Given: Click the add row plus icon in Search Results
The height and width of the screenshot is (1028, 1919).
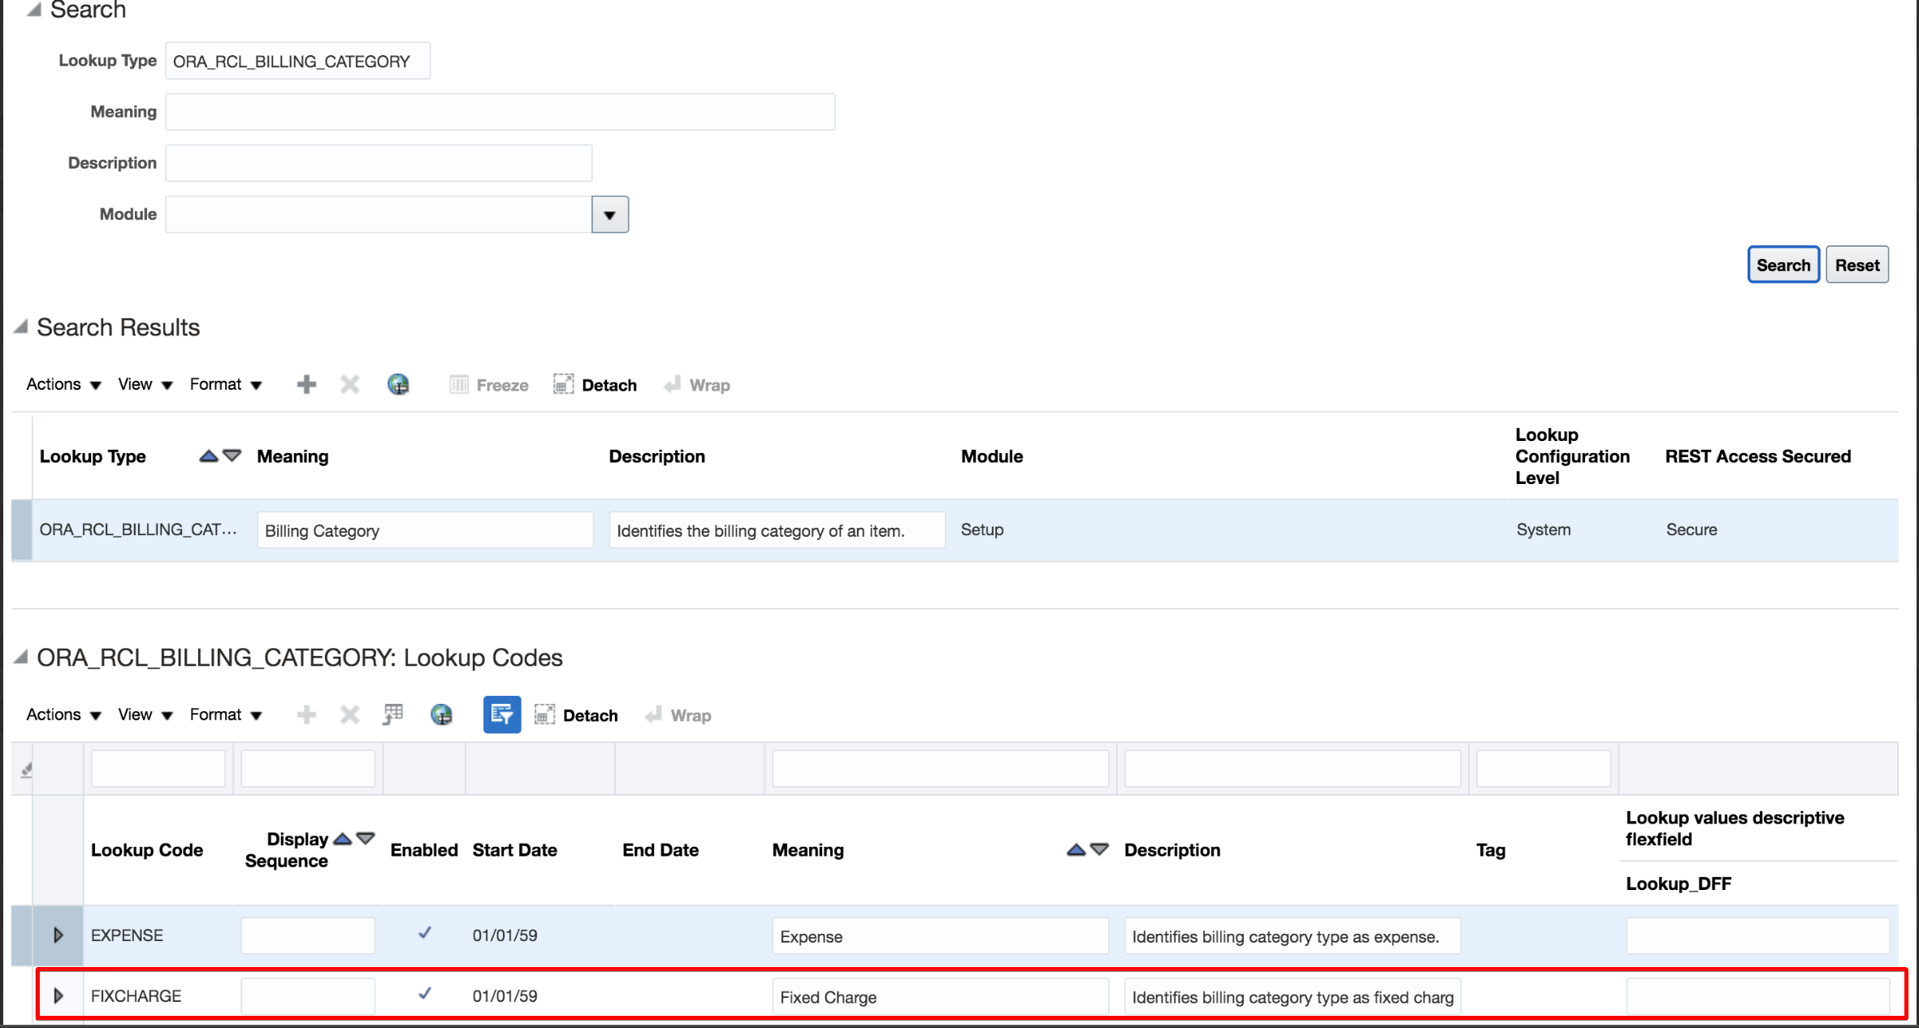Looking at the screenshot, I should pos(306,384).
